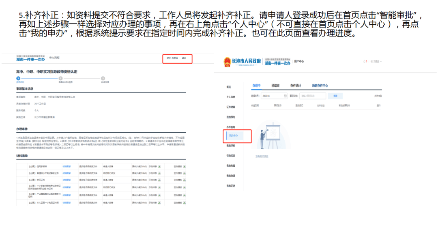
Task: Open 我的评价 in the sidebar
Action: pos(231,146)
